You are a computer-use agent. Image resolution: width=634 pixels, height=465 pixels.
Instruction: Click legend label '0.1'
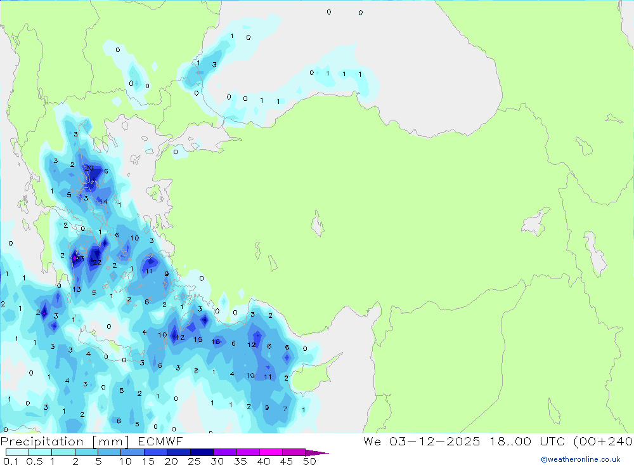[11, 461]
